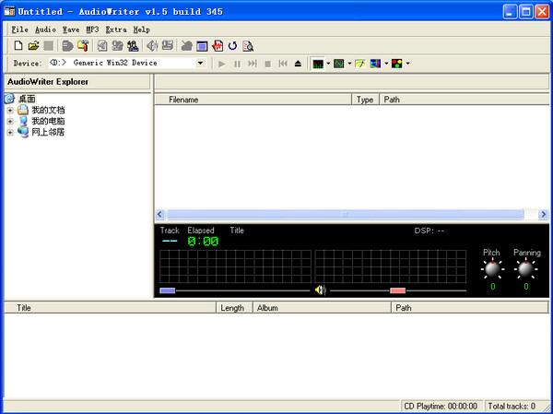Viewport: 553px width, 414px height.
Task: Click the colorful blue screen icon
Action: click(x=376, y=64)
